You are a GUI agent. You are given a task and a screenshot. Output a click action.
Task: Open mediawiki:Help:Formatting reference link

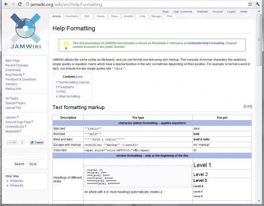[206, 43]
